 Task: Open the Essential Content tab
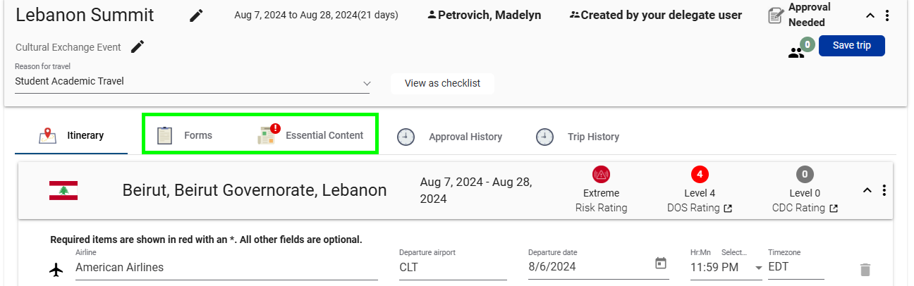[x=310, y=135]
